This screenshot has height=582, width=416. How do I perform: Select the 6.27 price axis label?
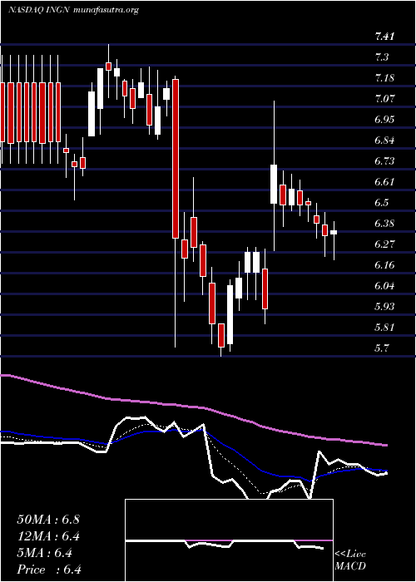[384, 244]
